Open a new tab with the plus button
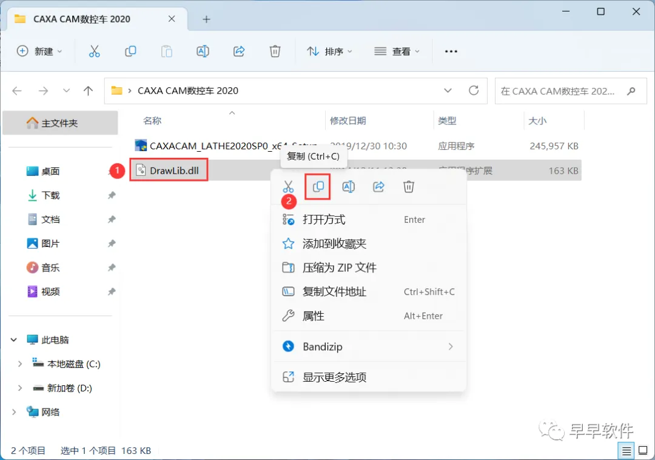 [206, 19]
